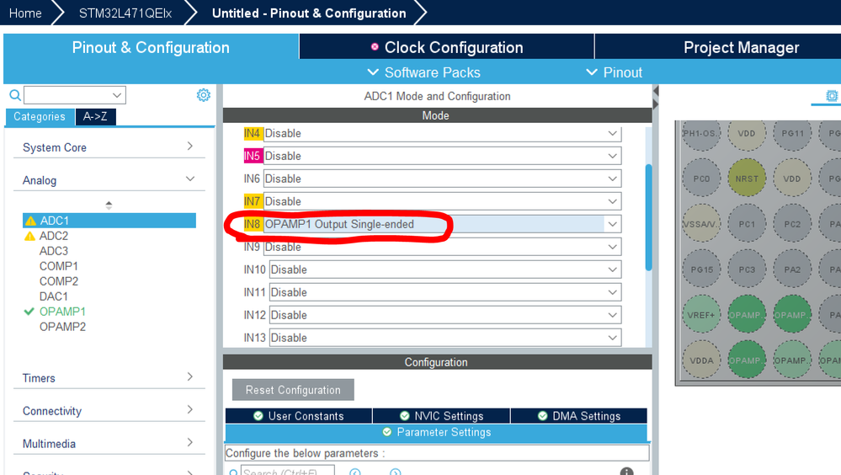Select the PC0 pin on the chip
This screenshot has height=475, width=841.
[701, 179]
